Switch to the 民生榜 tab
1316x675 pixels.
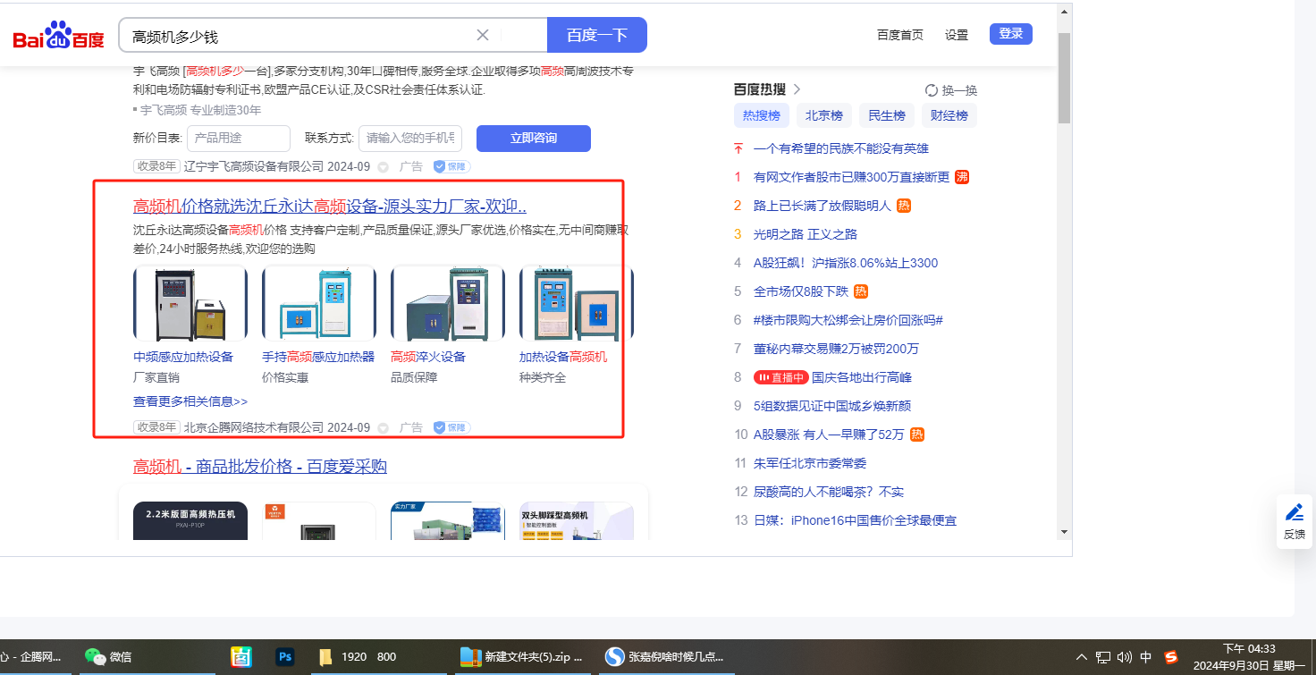[887, 115]
